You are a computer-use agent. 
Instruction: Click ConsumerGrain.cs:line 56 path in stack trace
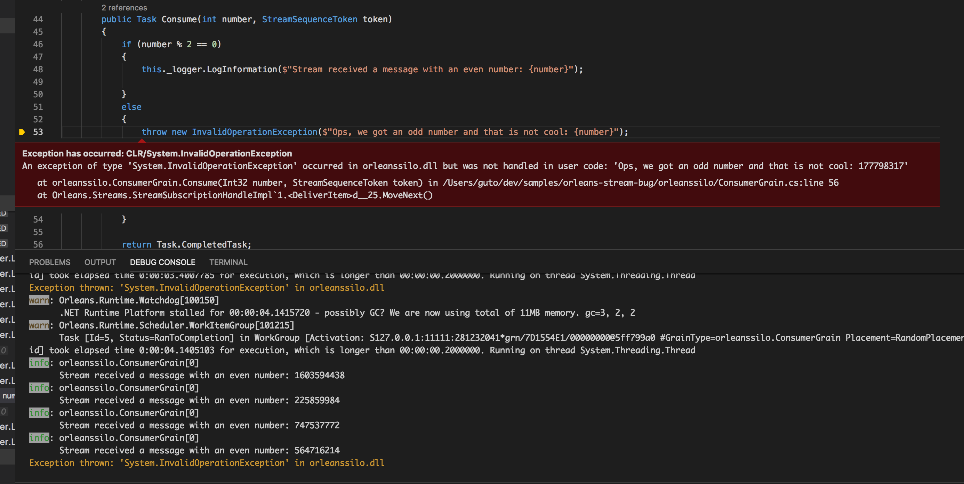click(x=641, y=183)
